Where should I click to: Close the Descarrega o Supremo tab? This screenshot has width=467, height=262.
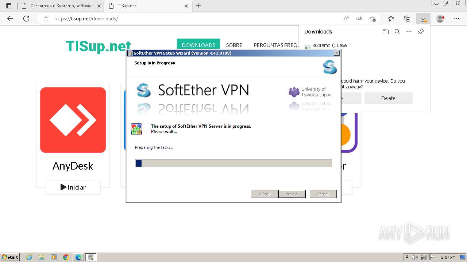(99, 6)
